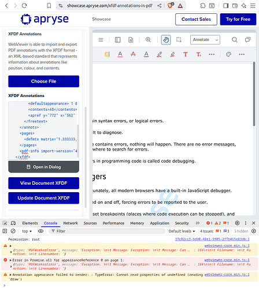Select the strikeout text annotation tool
The height and width of the screenshot is (288, 259).
[x=133, y=54]
